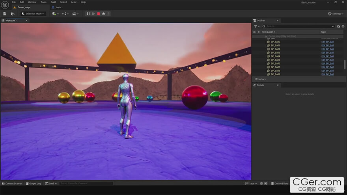
Task: Select BP_Ball5 in the Outliner
Action: [x=275, y=60]
